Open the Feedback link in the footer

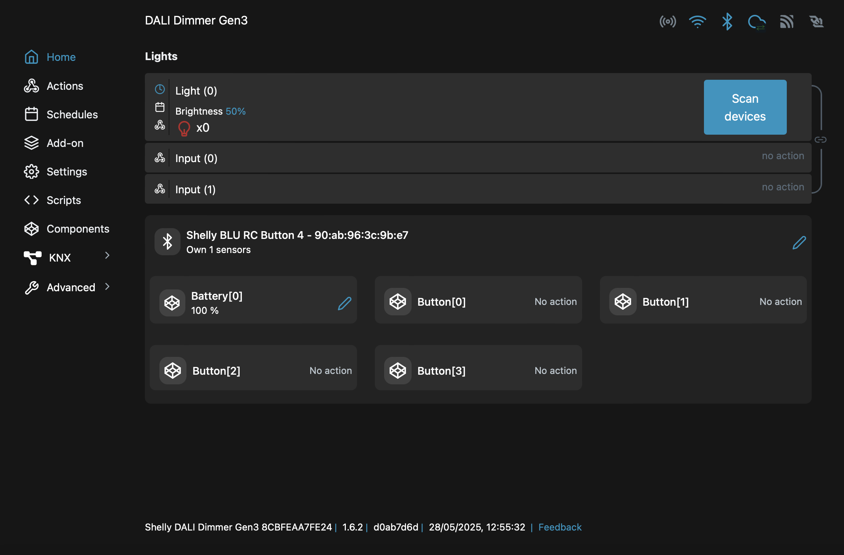pos(560,527)
